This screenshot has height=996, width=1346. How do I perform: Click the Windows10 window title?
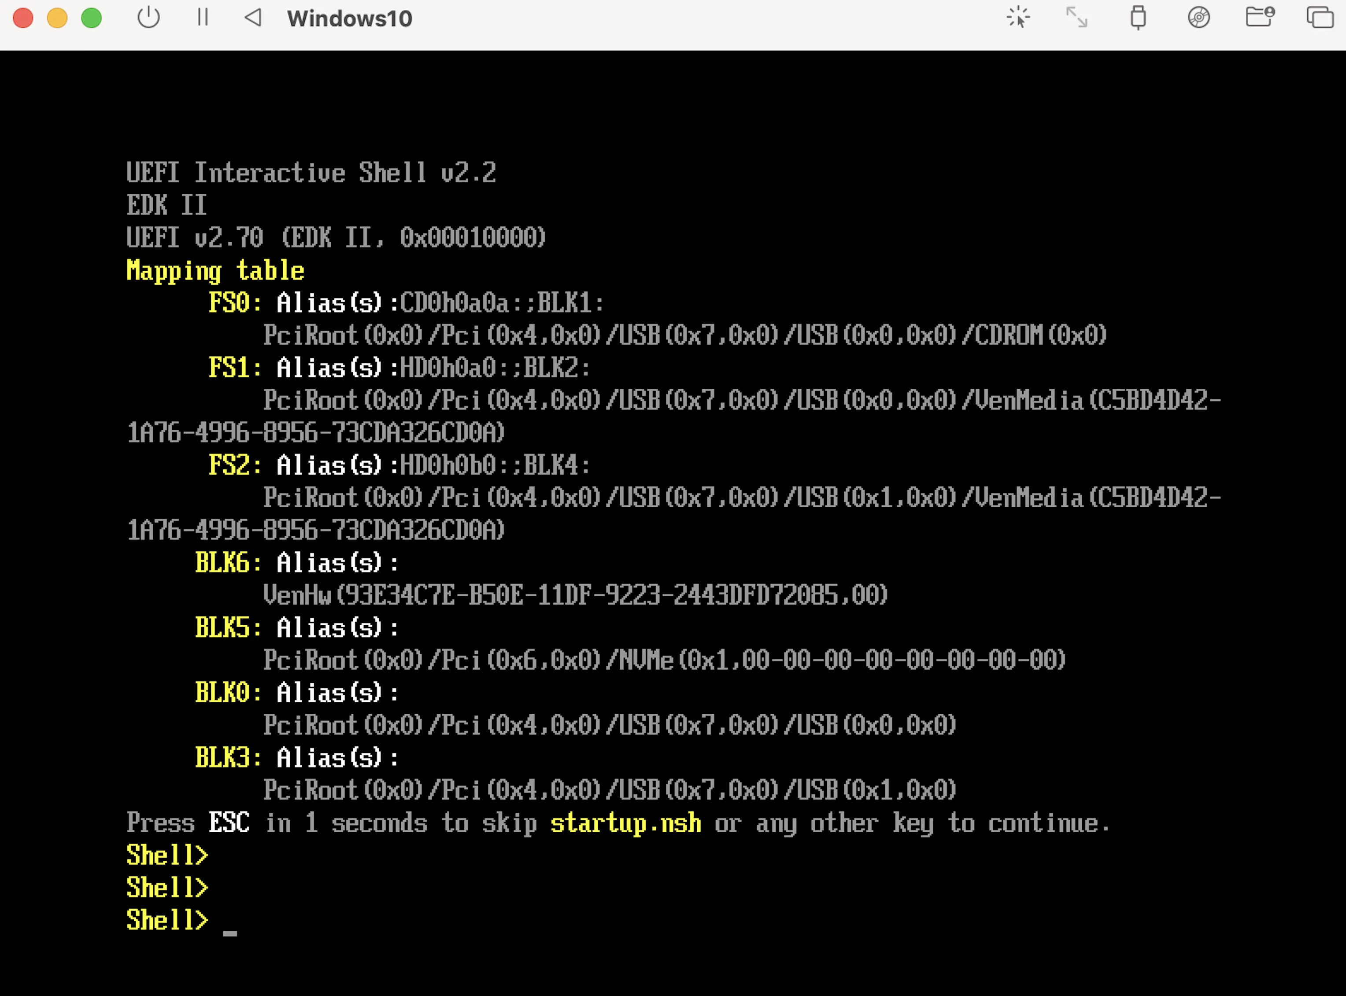click(349, 18)
